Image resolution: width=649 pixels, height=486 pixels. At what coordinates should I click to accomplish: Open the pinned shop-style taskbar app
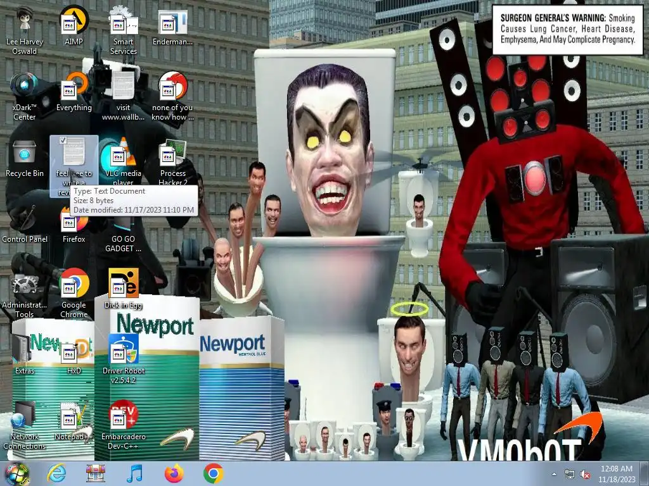96,473
